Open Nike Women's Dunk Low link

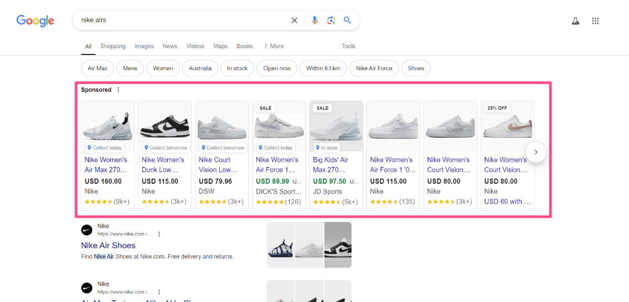coord(163,165)
